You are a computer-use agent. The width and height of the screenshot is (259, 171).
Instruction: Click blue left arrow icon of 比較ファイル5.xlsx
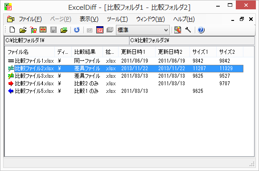(11, 91)
